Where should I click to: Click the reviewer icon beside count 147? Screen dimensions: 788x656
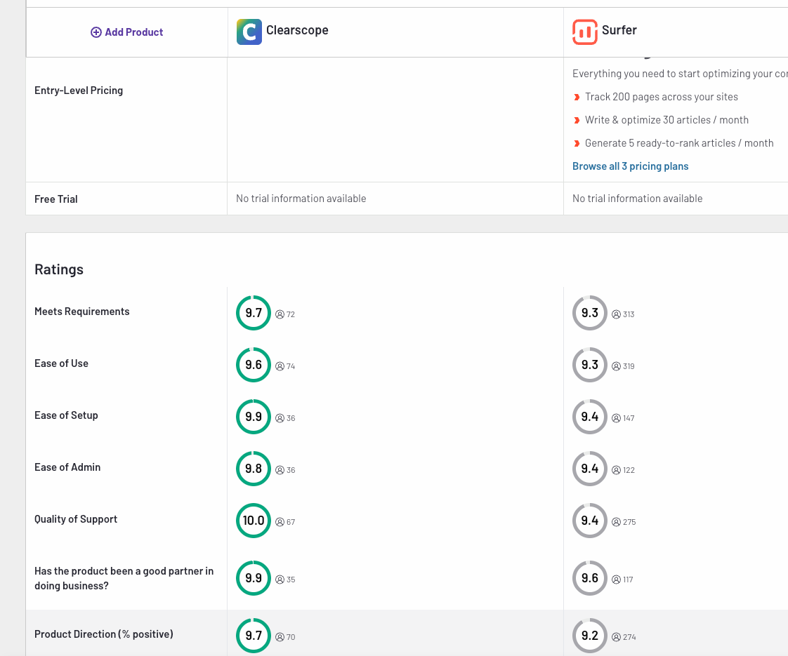click(616, 418)
